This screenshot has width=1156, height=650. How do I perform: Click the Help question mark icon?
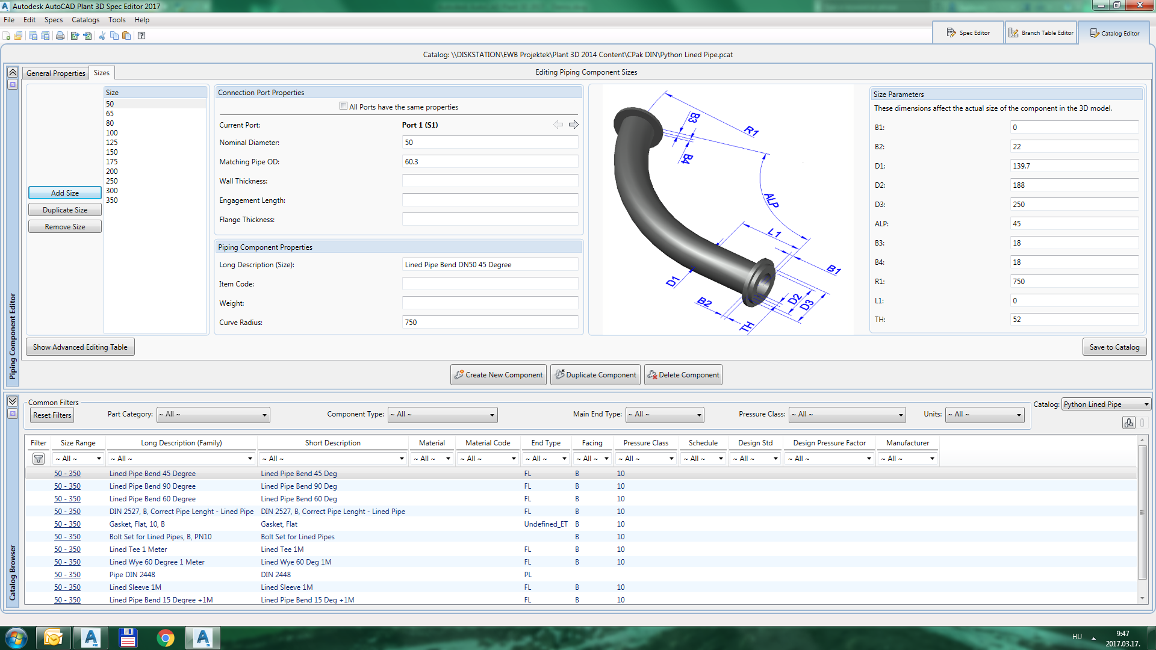coord(141,36)
